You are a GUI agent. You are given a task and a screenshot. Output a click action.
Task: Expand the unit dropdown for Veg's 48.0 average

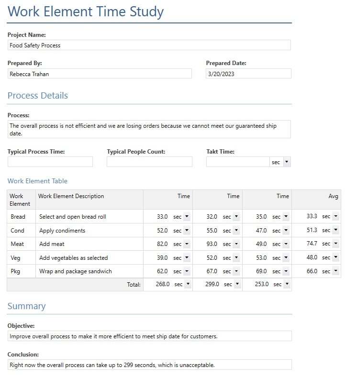click(336, 257)
